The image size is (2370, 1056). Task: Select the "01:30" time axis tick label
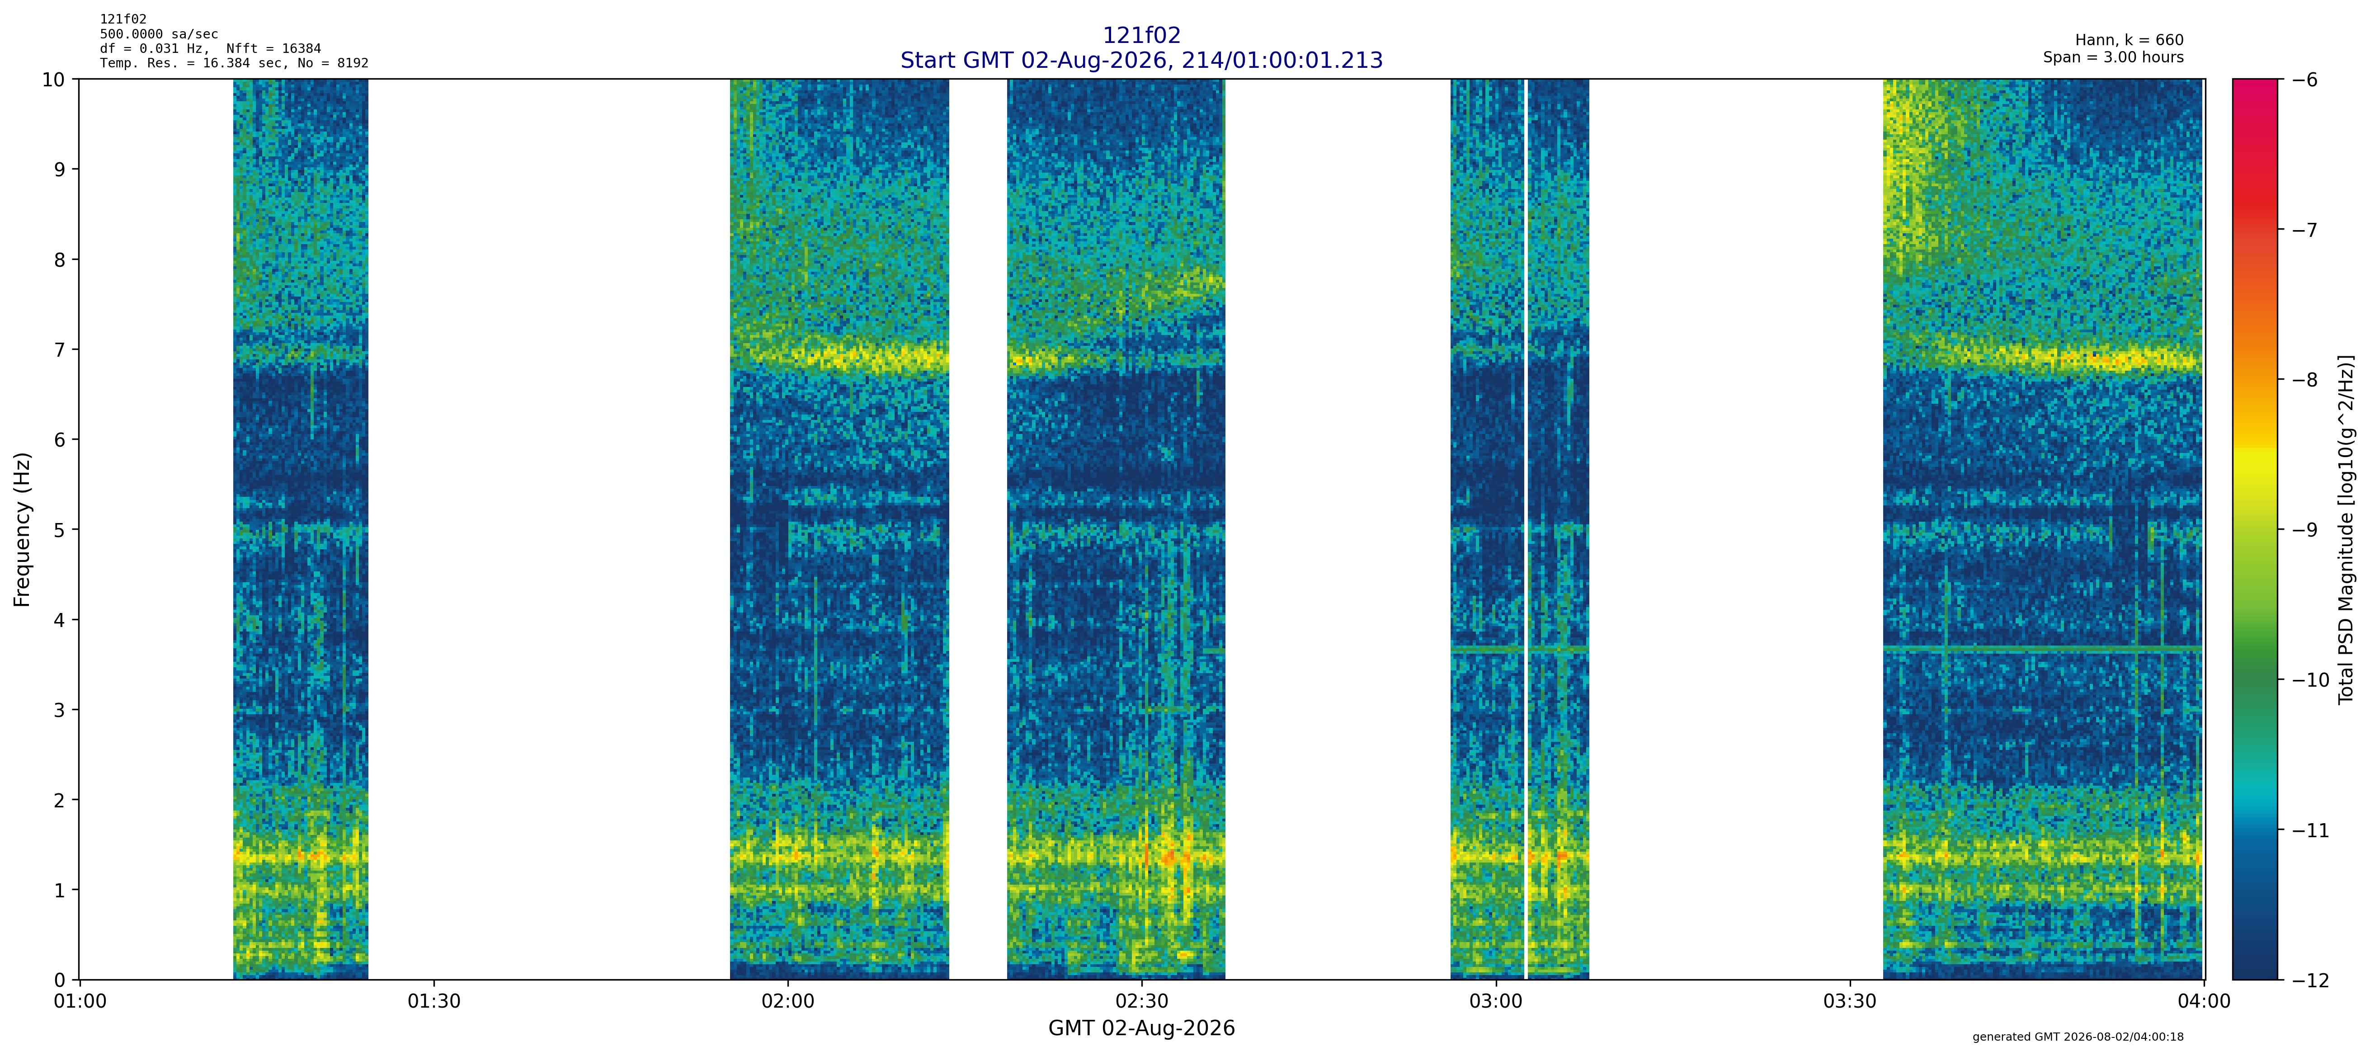point(434,1002)
